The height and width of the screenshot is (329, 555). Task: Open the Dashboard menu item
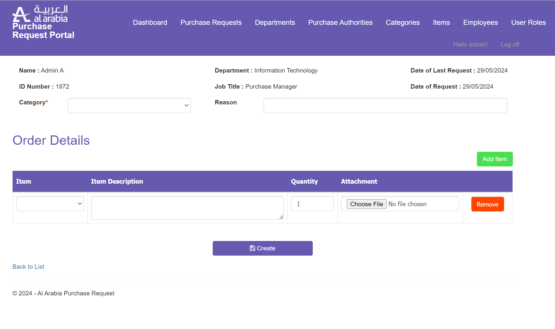tap(150, 23)
